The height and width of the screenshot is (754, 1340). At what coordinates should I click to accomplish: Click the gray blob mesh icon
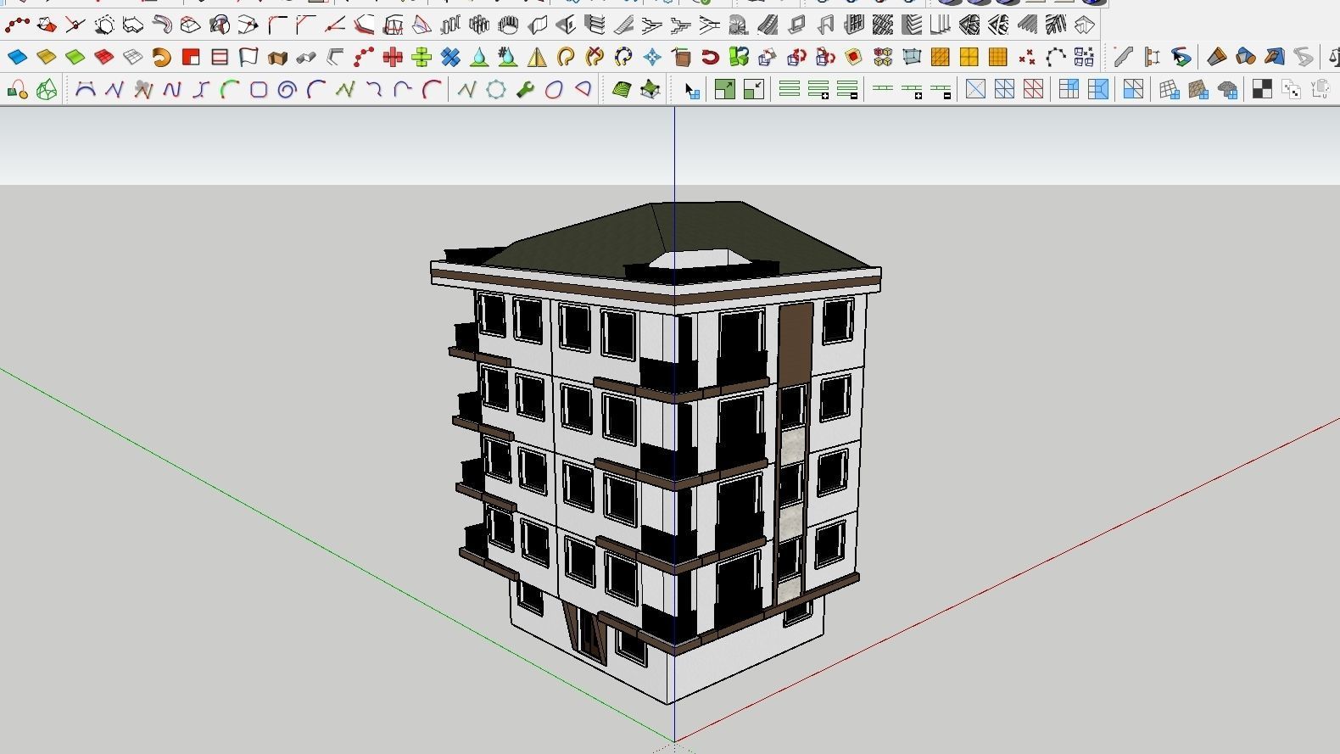pyautogui.click(x=1226, y=88)
